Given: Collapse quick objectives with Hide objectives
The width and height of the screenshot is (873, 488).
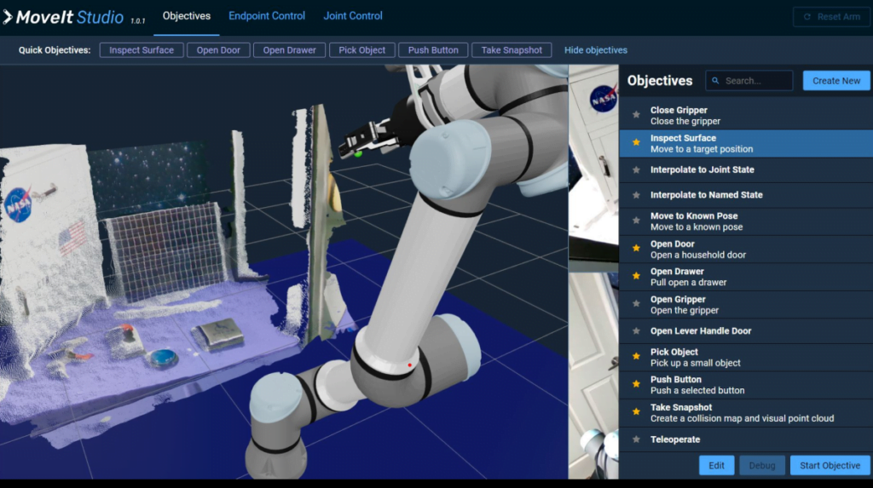Looking at the screenshot, I should tap(595, 50).
